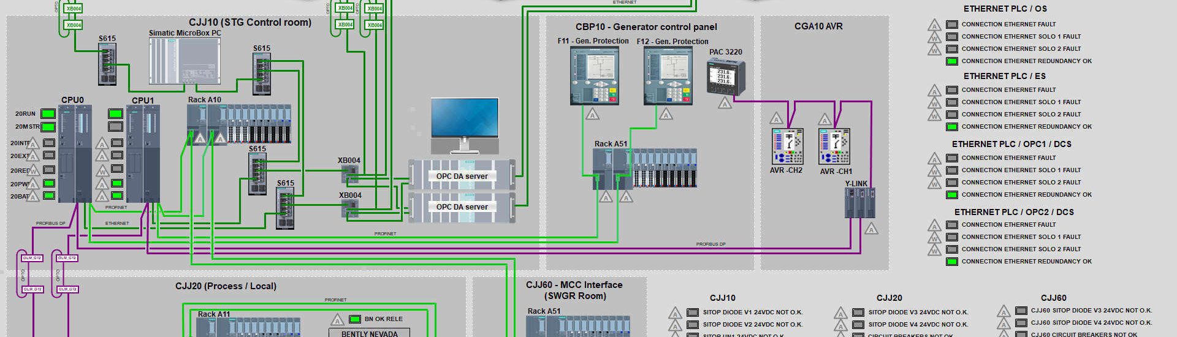The height and width of the screenshot is (337, 1177).
Task: Select the PAC 3220 power meter
Action: click(726, 78)
